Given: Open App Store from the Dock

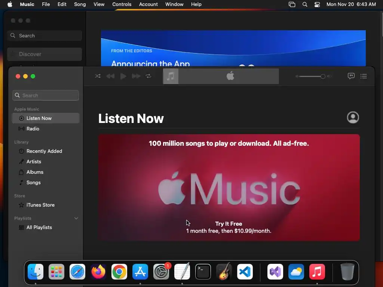Looking at the screenshot, I should click(140, 272).
